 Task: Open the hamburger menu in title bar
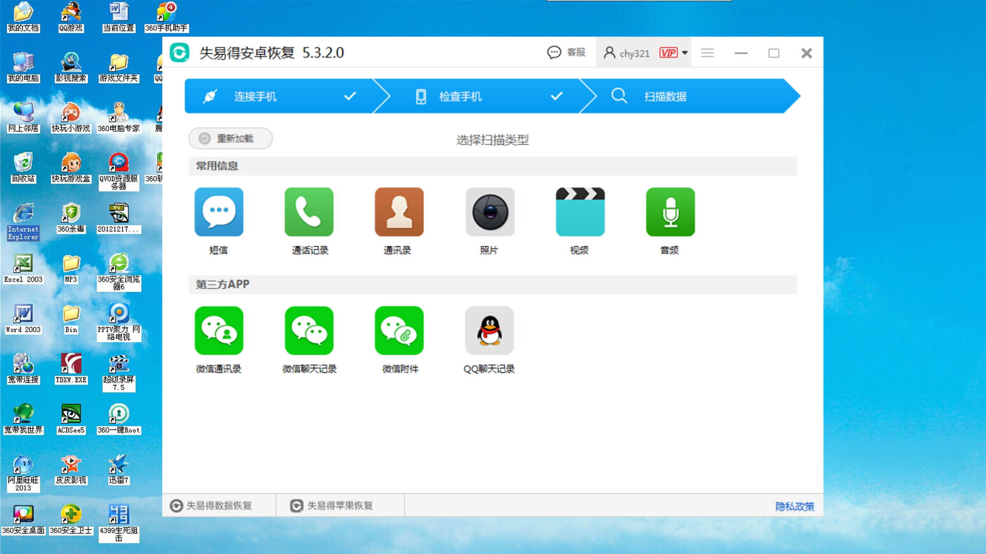[x=707, y=53]
